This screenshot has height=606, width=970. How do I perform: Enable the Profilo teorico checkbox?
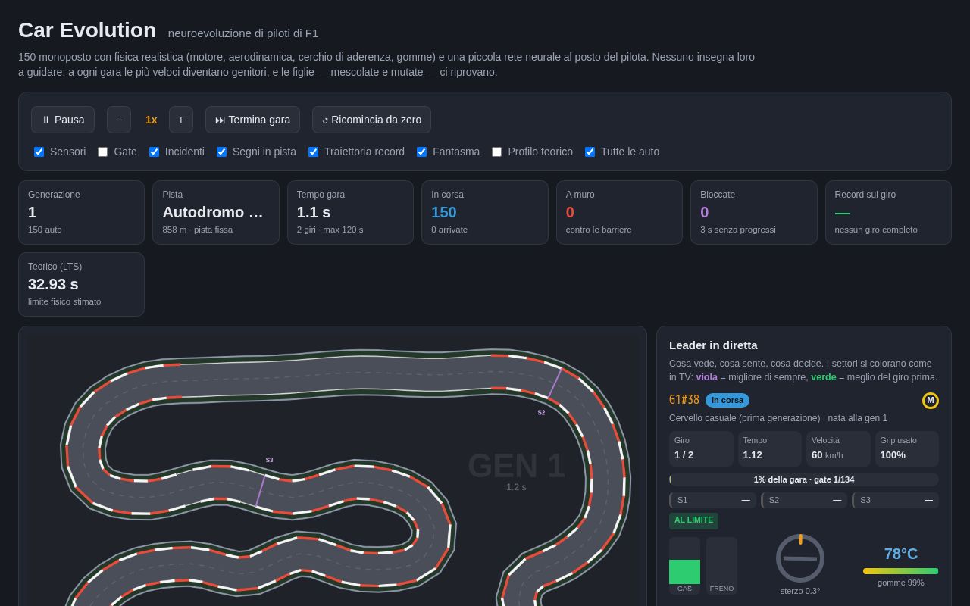point(497,151)
